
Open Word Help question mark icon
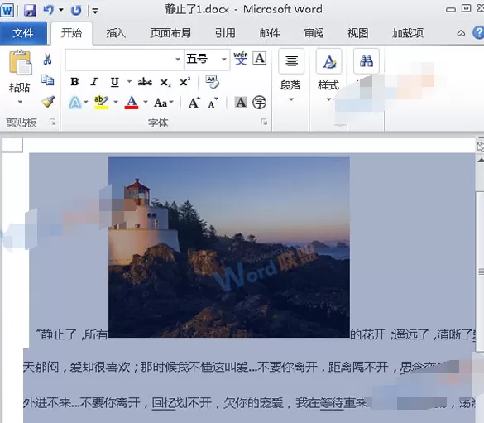pos(478,32)
